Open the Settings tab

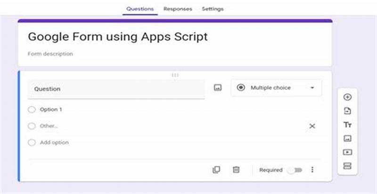point(213,9)
